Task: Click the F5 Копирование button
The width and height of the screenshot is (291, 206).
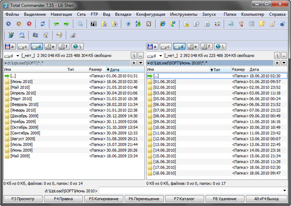Action: 104,199
